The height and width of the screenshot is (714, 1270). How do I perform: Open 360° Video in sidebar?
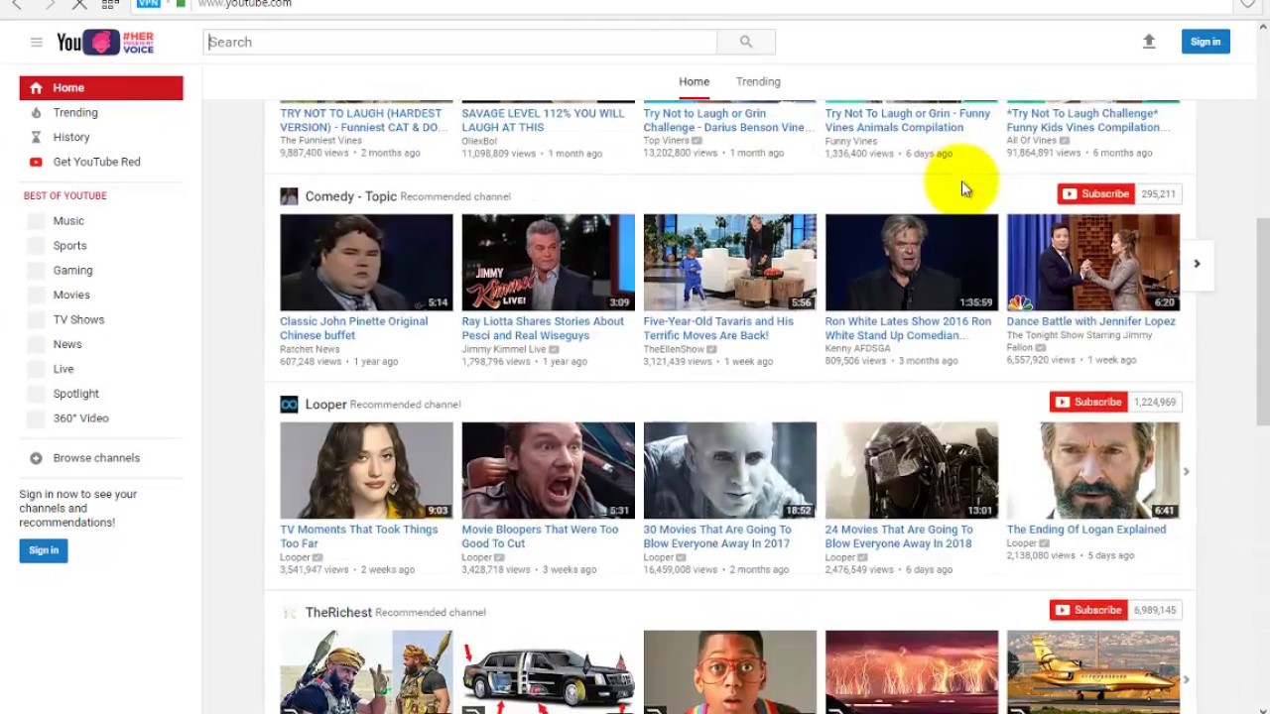80,418
